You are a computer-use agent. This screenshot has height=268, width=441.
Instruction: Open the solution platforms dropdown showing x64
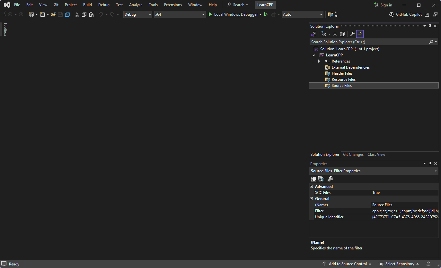click(203, 14)
